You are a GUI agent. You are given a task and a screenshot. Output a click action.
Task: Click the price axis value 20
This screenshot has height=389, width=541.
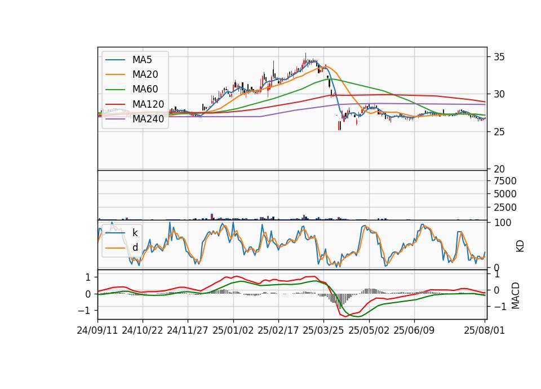point(499,169)
